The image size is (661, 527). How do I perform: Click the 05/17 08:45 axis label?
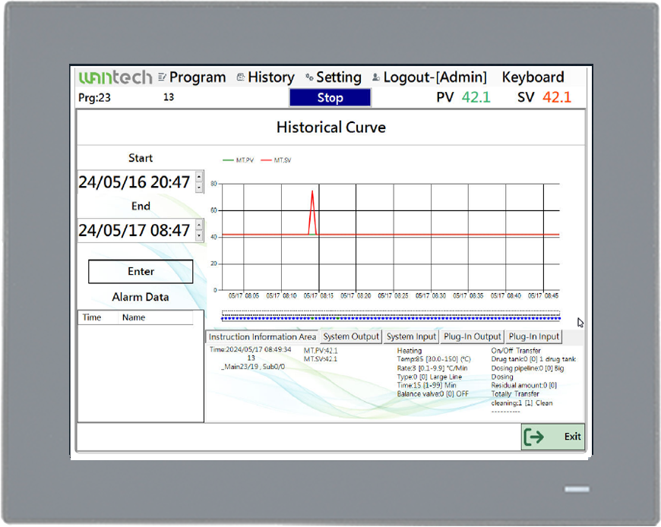click(x=543, y=295)
